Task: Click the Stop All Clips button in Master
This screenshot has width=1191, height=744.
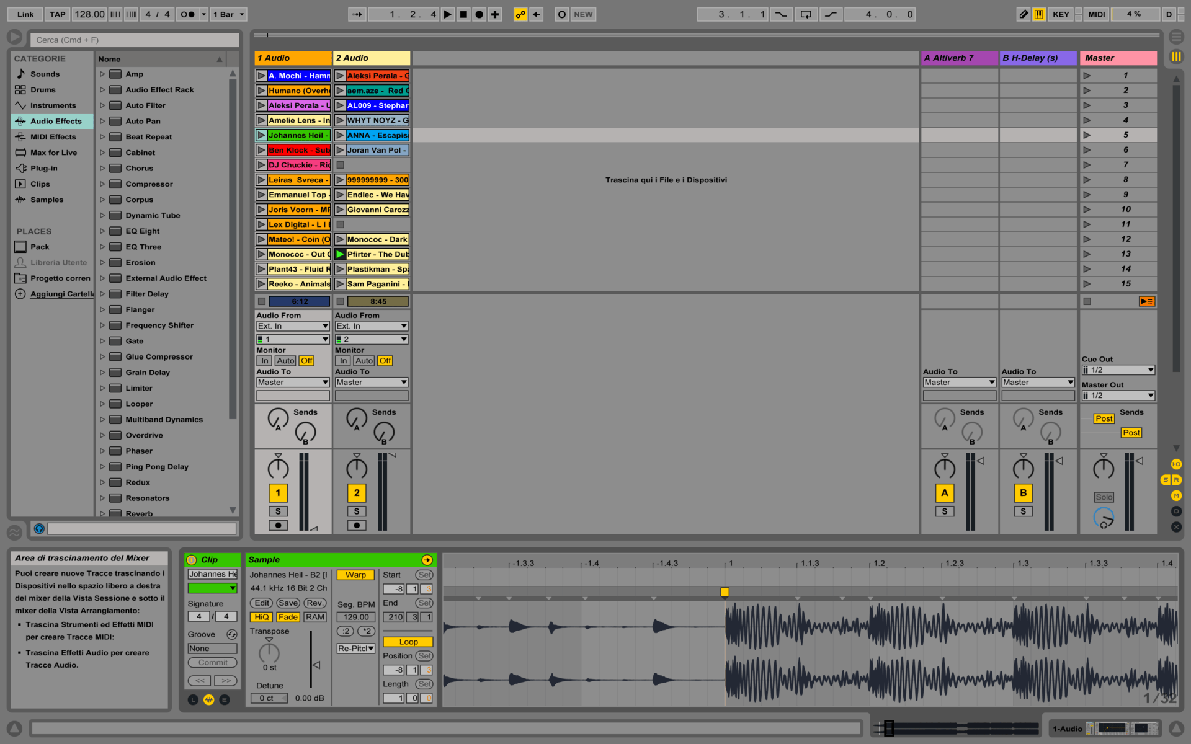Action: [1087, 301]
